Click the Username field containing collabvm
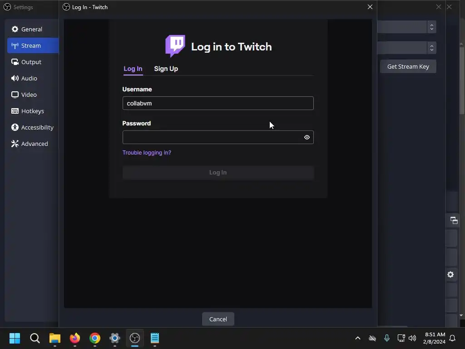This screenshot has width=465, height=349. click(218, 103)
